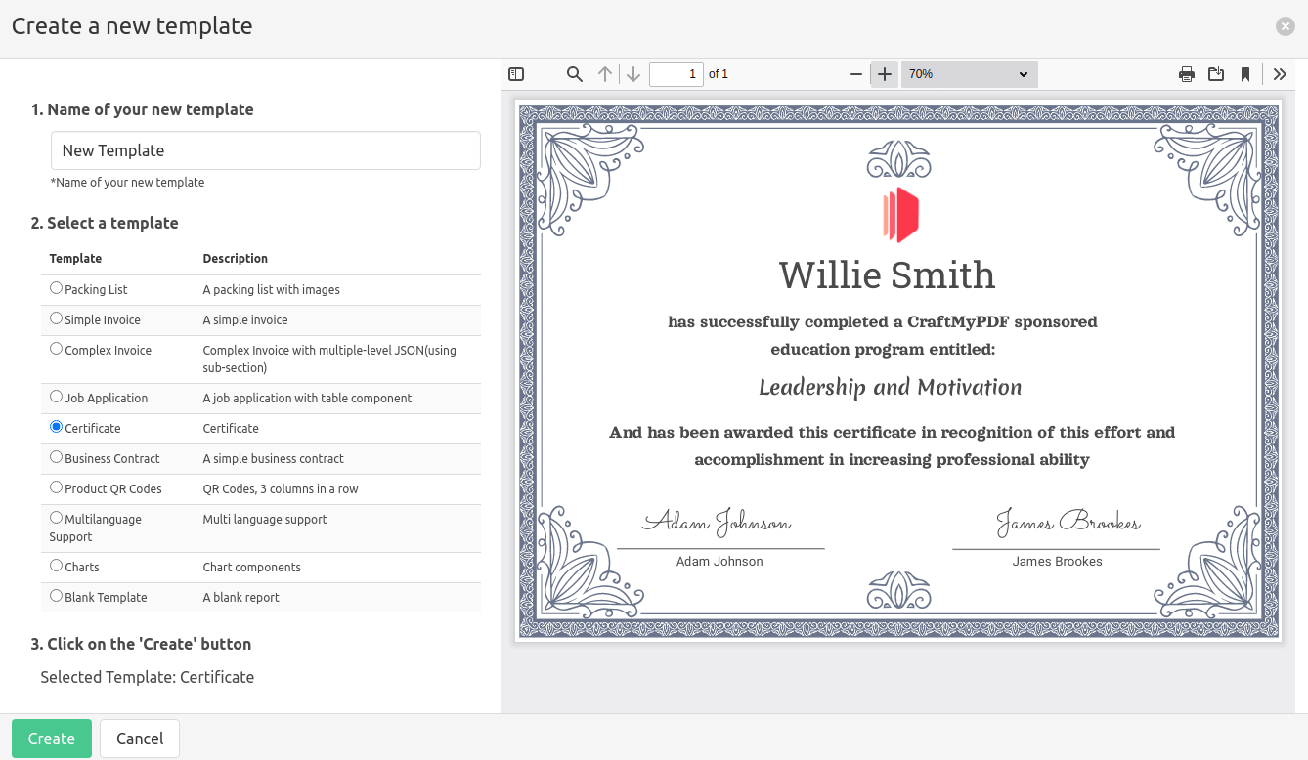Click the Description column header

tap(235, 259)
